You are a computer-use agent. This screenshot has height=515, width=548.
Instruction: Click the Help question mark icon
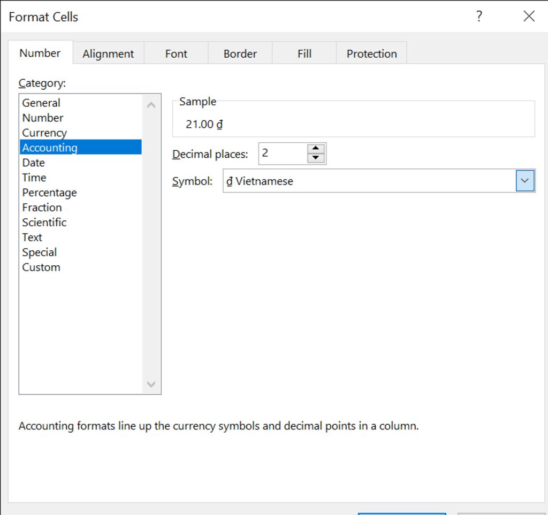[x=479, y=17]
